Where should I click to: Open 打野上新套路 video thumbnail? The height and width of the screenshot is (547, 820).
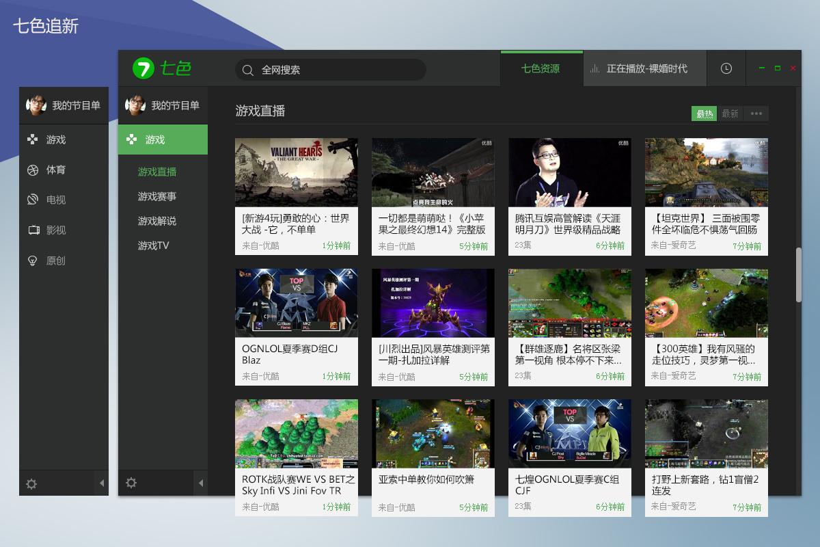pos(707,433)
